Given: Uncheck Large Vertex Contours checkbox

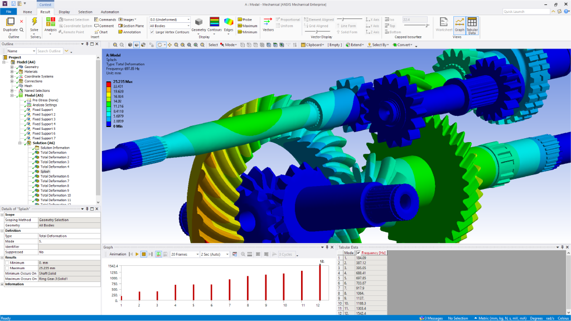Looking at the screenshot, I should pyautogui.click(x=152, y=32).
